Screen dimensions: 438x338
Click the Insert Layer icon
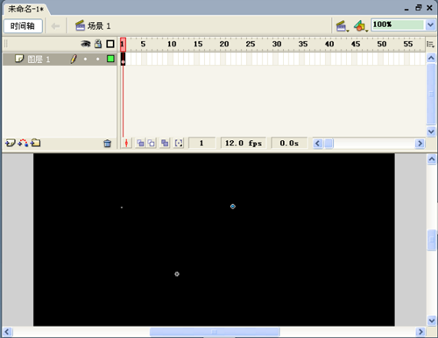coord(10,143)
